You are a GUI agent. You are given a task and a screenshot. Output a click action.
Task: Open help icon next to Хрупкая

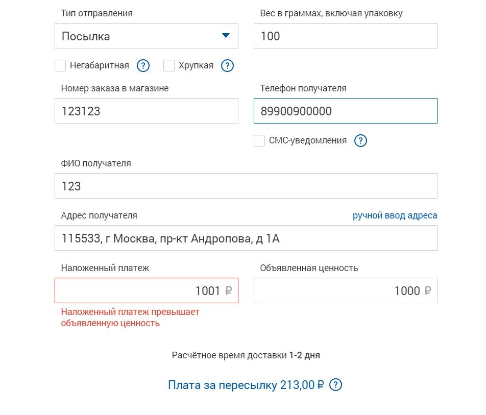coord(227,66)
